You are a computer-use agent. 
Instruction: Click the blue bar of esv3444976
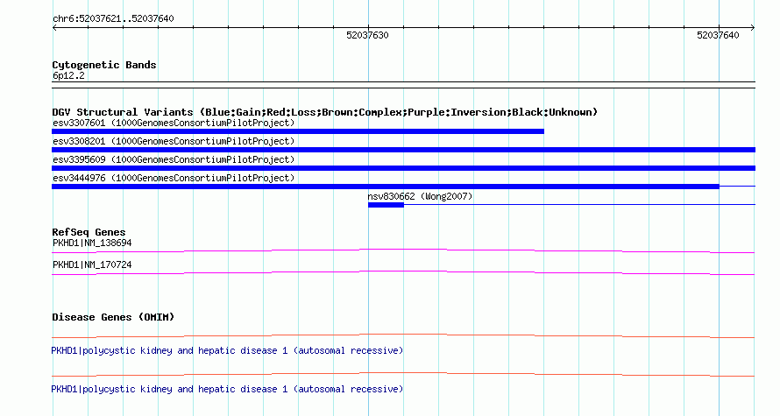[x=386, y=187]
